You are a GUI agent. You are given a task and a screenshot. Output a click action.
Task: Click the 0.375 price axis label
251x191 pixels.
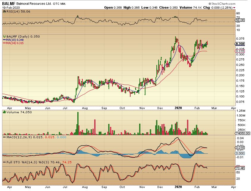pos(240,39)
